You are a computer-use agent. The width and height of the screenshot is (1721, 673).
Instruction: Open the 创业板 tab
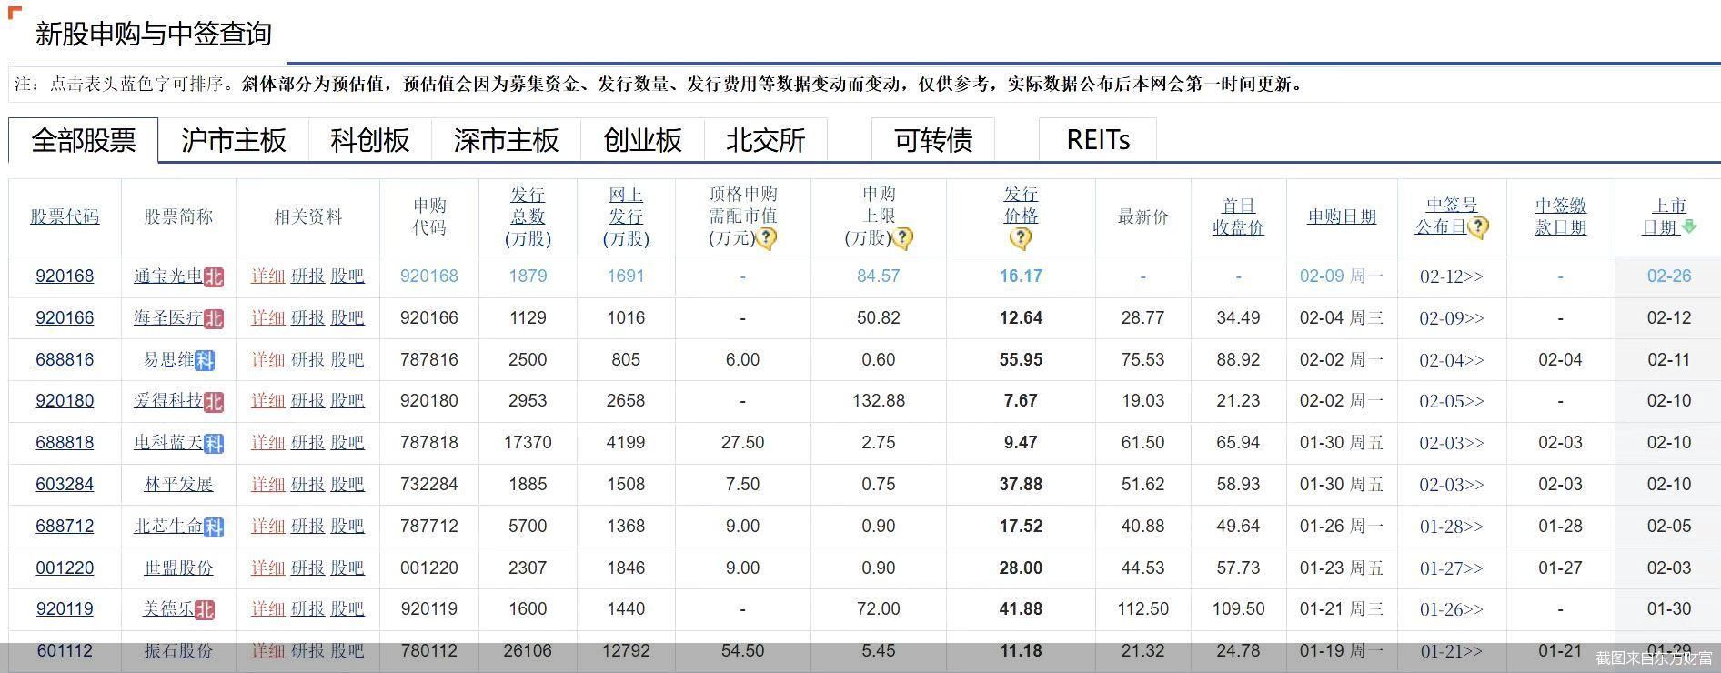click(643, 140)
